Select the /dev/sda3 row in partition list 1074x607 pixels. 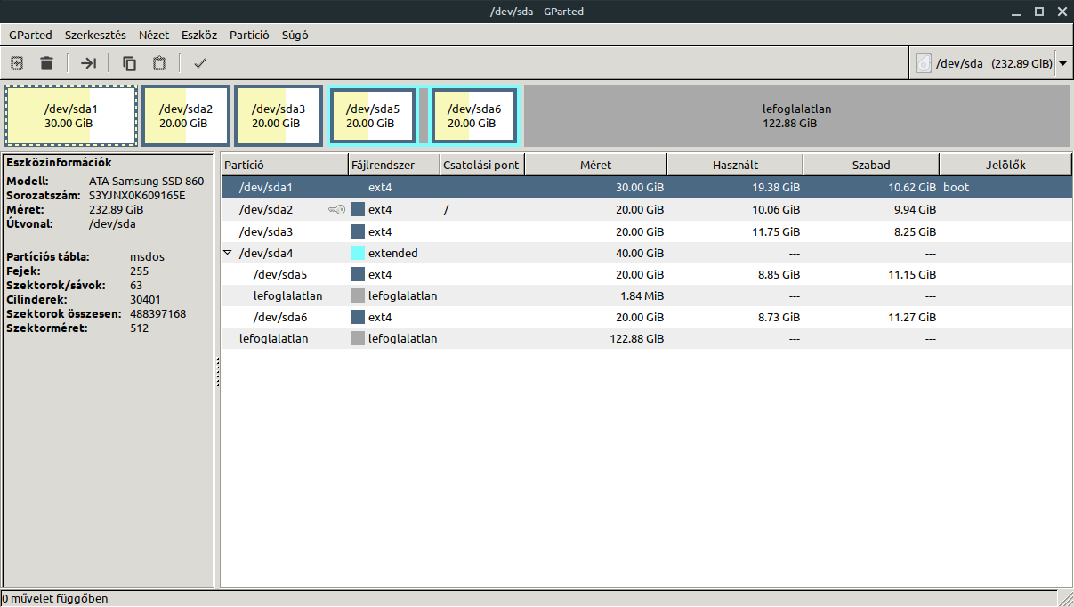(646, 231)
